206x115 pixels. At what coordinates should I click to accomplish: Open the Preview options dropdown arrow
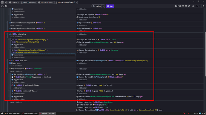(103, 6)
